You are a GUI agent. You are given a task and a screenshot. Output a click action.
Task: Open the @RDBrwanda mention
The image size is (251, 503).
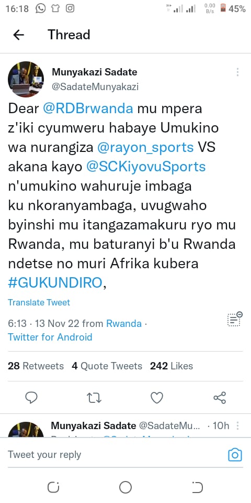pyautogui.click(x=88, y=109)
